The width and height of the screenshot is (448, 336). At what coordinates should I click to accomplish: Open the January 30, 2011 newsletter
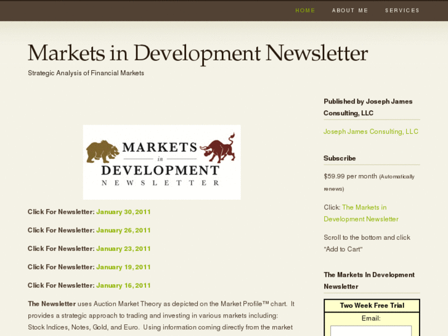123,212
